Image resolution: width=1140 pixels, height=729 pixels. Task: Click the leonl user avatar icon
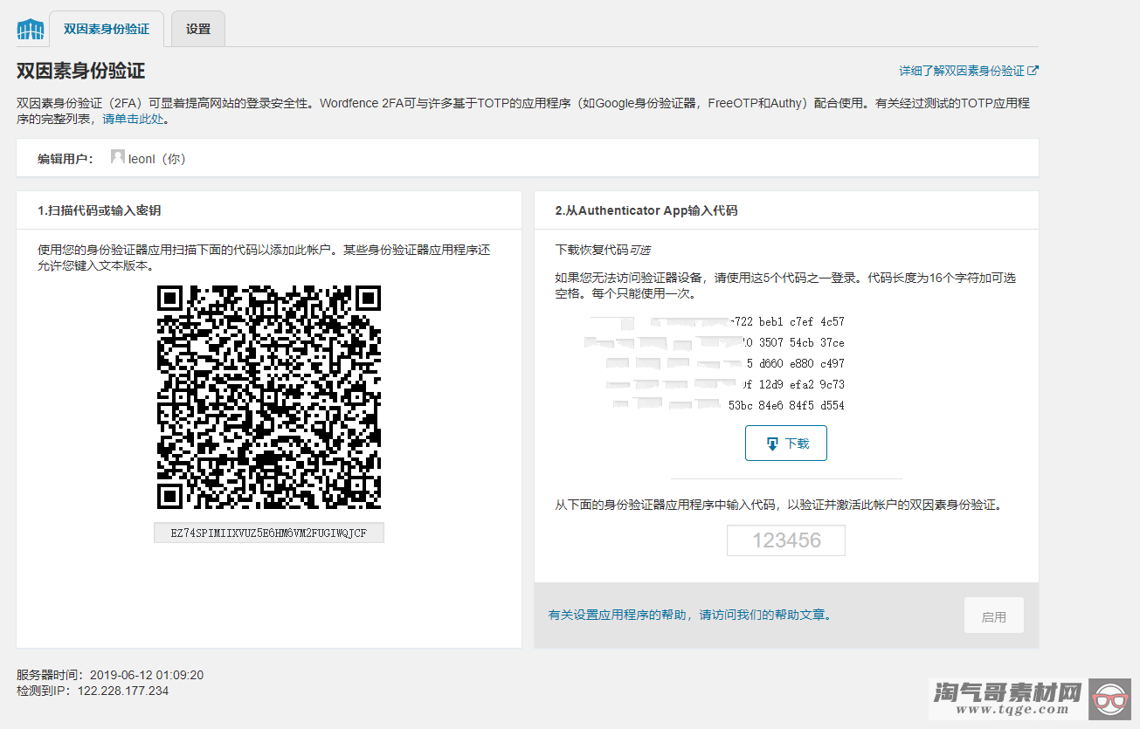(x=118, y=157)
